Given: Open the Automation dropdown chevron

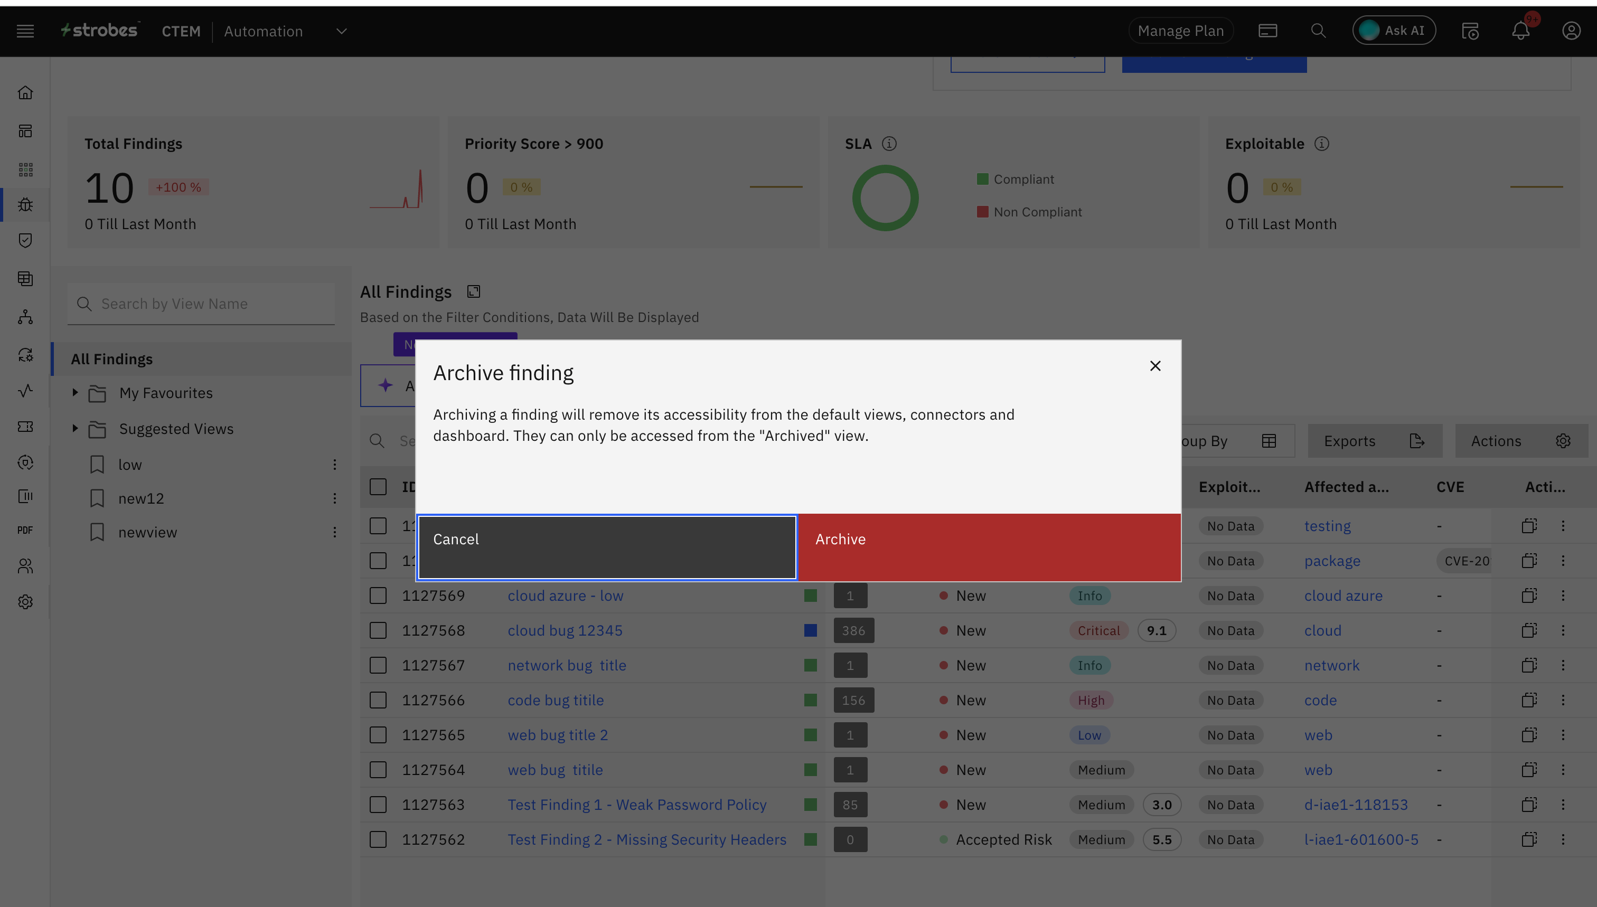Looking at the screenshot, I should click(342, 31).
